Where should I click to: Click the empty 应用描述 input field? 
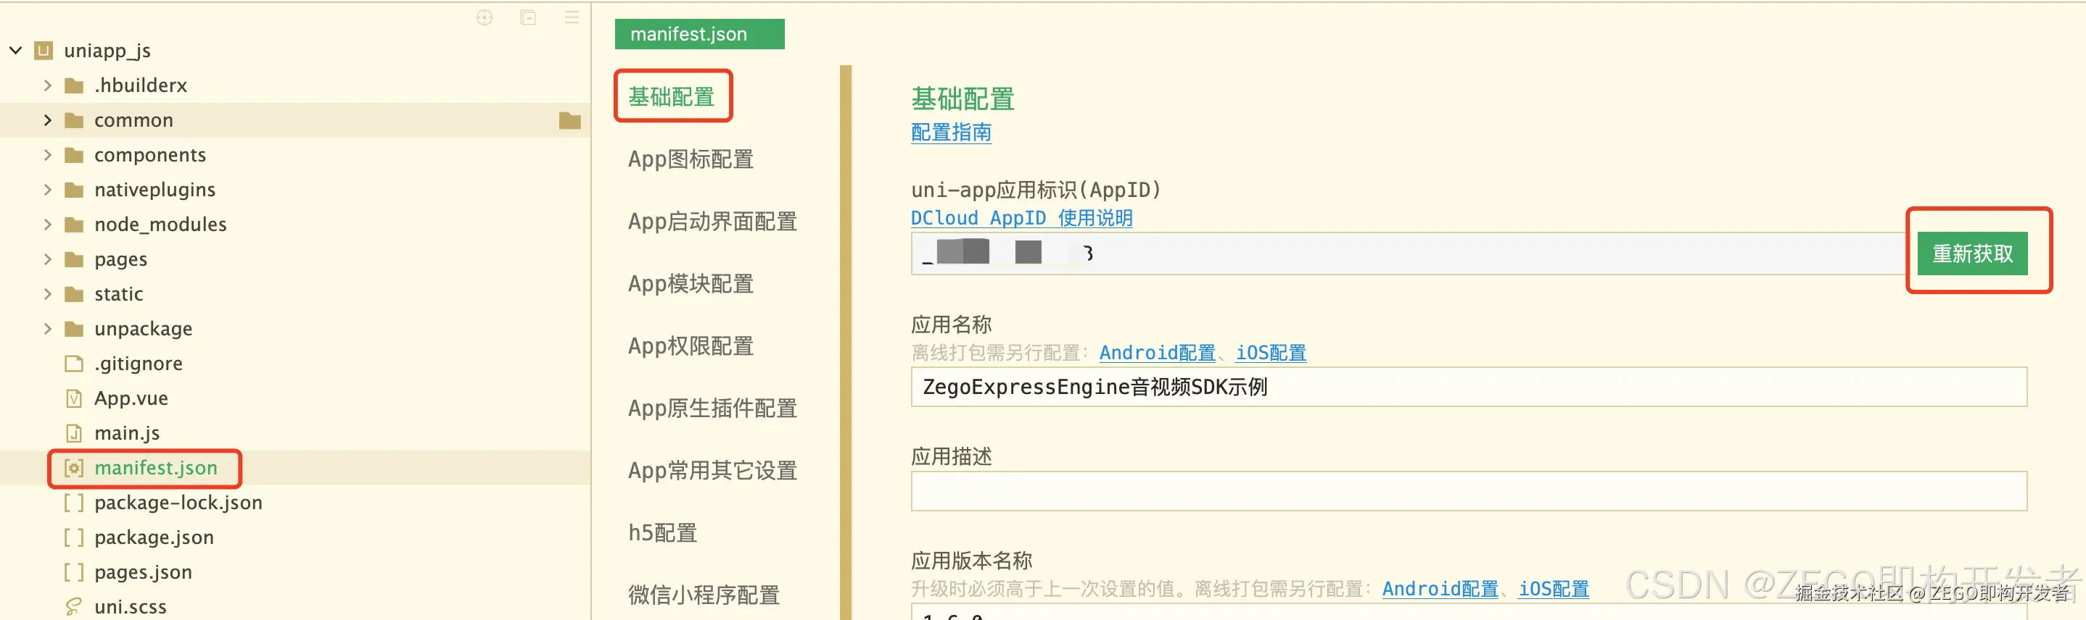pyautogui.click(x=1469, y=490)
